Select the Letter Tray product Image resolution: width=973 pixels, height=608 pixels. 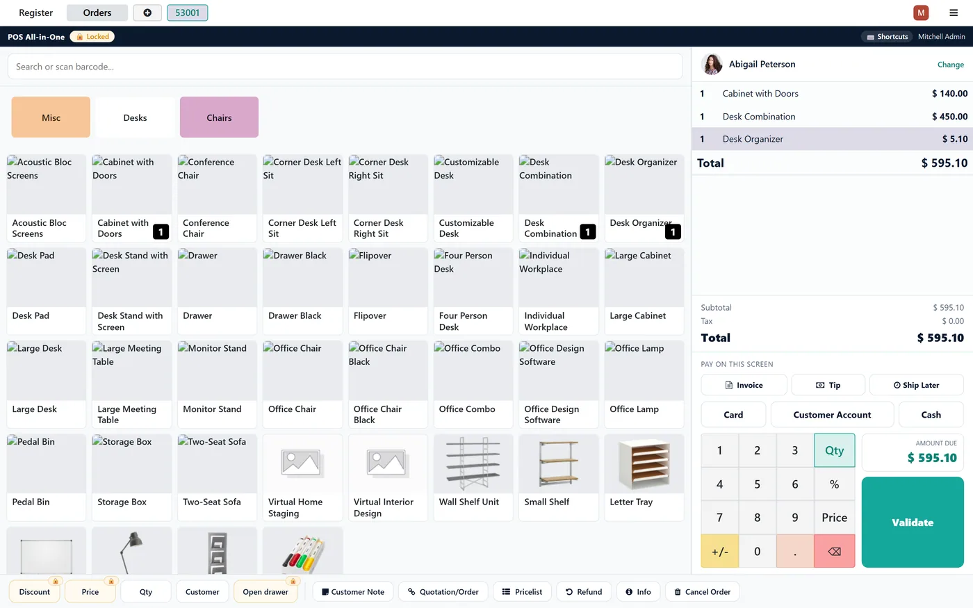point(644,477)
